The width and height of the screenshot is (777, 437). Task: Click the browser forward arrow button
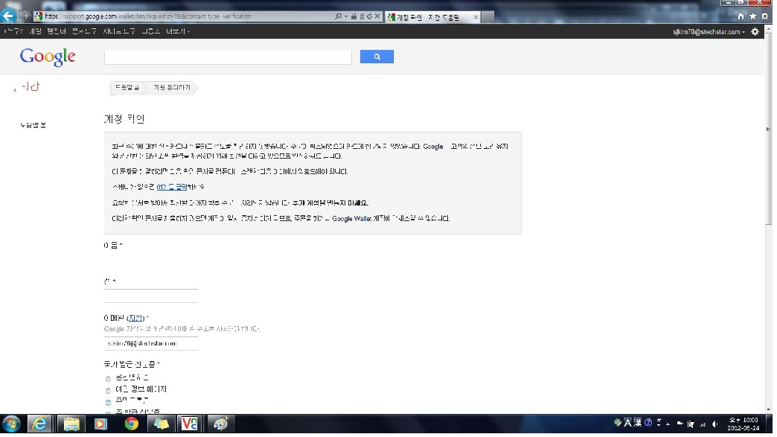(x=25, y=16)
